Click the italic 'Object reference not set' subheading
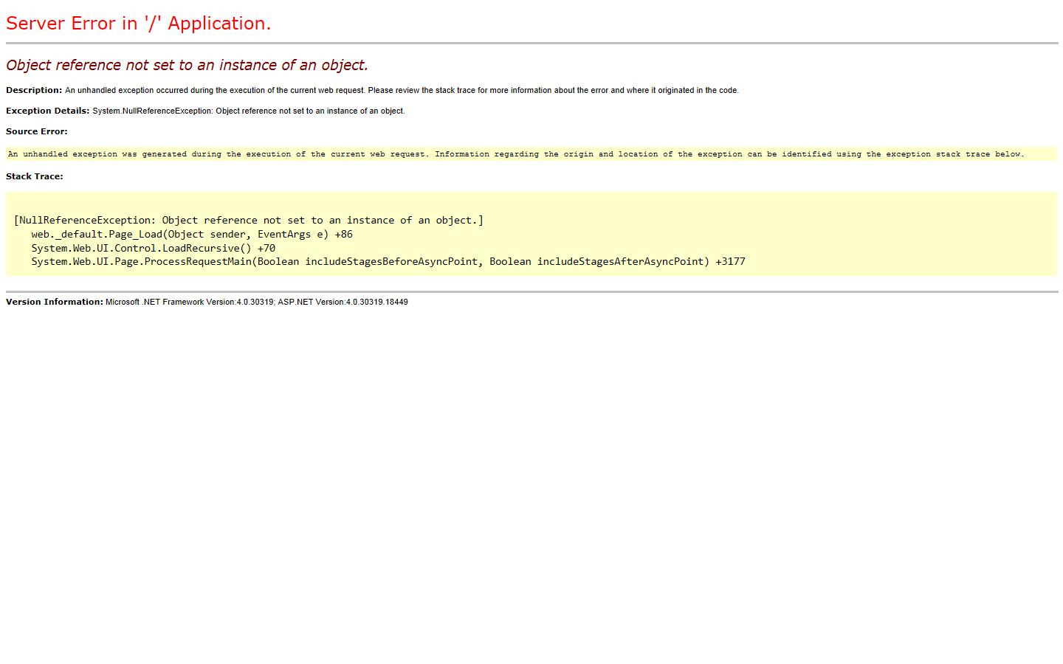 [x=187, y=65]
